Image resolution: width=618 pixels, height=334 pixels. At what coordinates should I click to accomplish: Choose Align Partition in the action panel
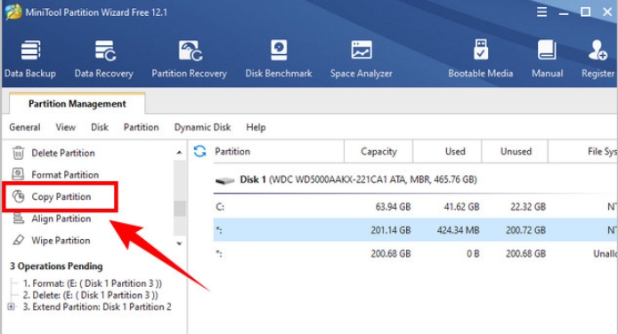pos(61,219)
